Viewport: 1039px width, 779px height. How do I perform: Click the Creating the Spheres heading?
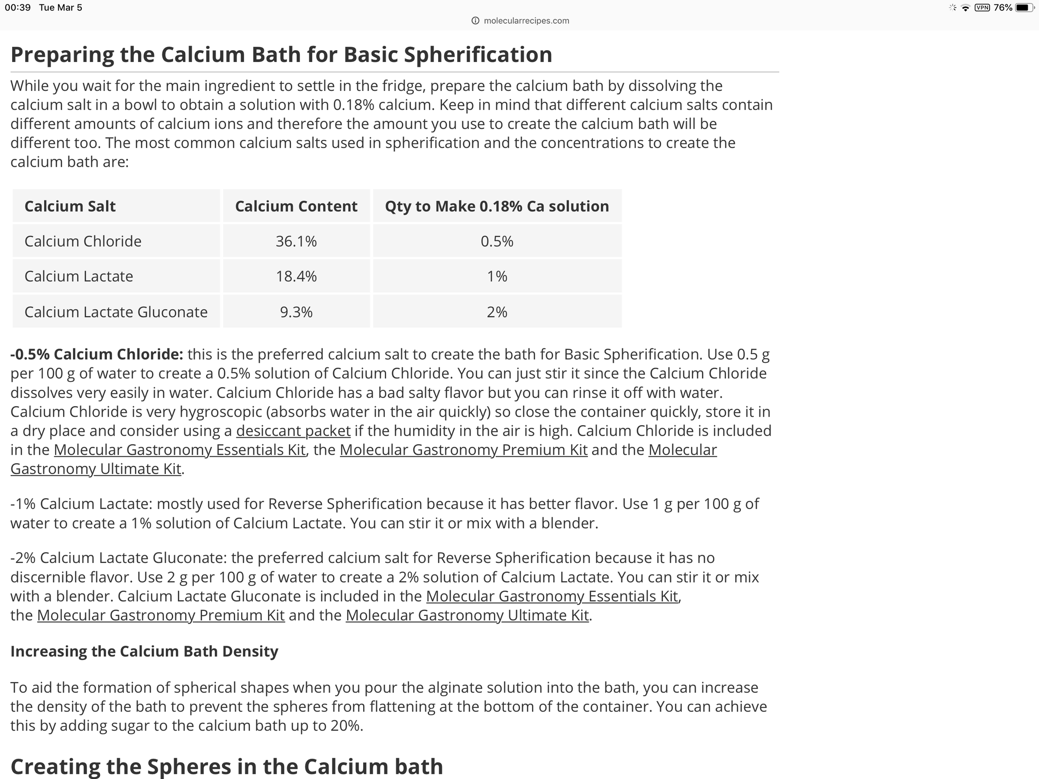(226, 766)
